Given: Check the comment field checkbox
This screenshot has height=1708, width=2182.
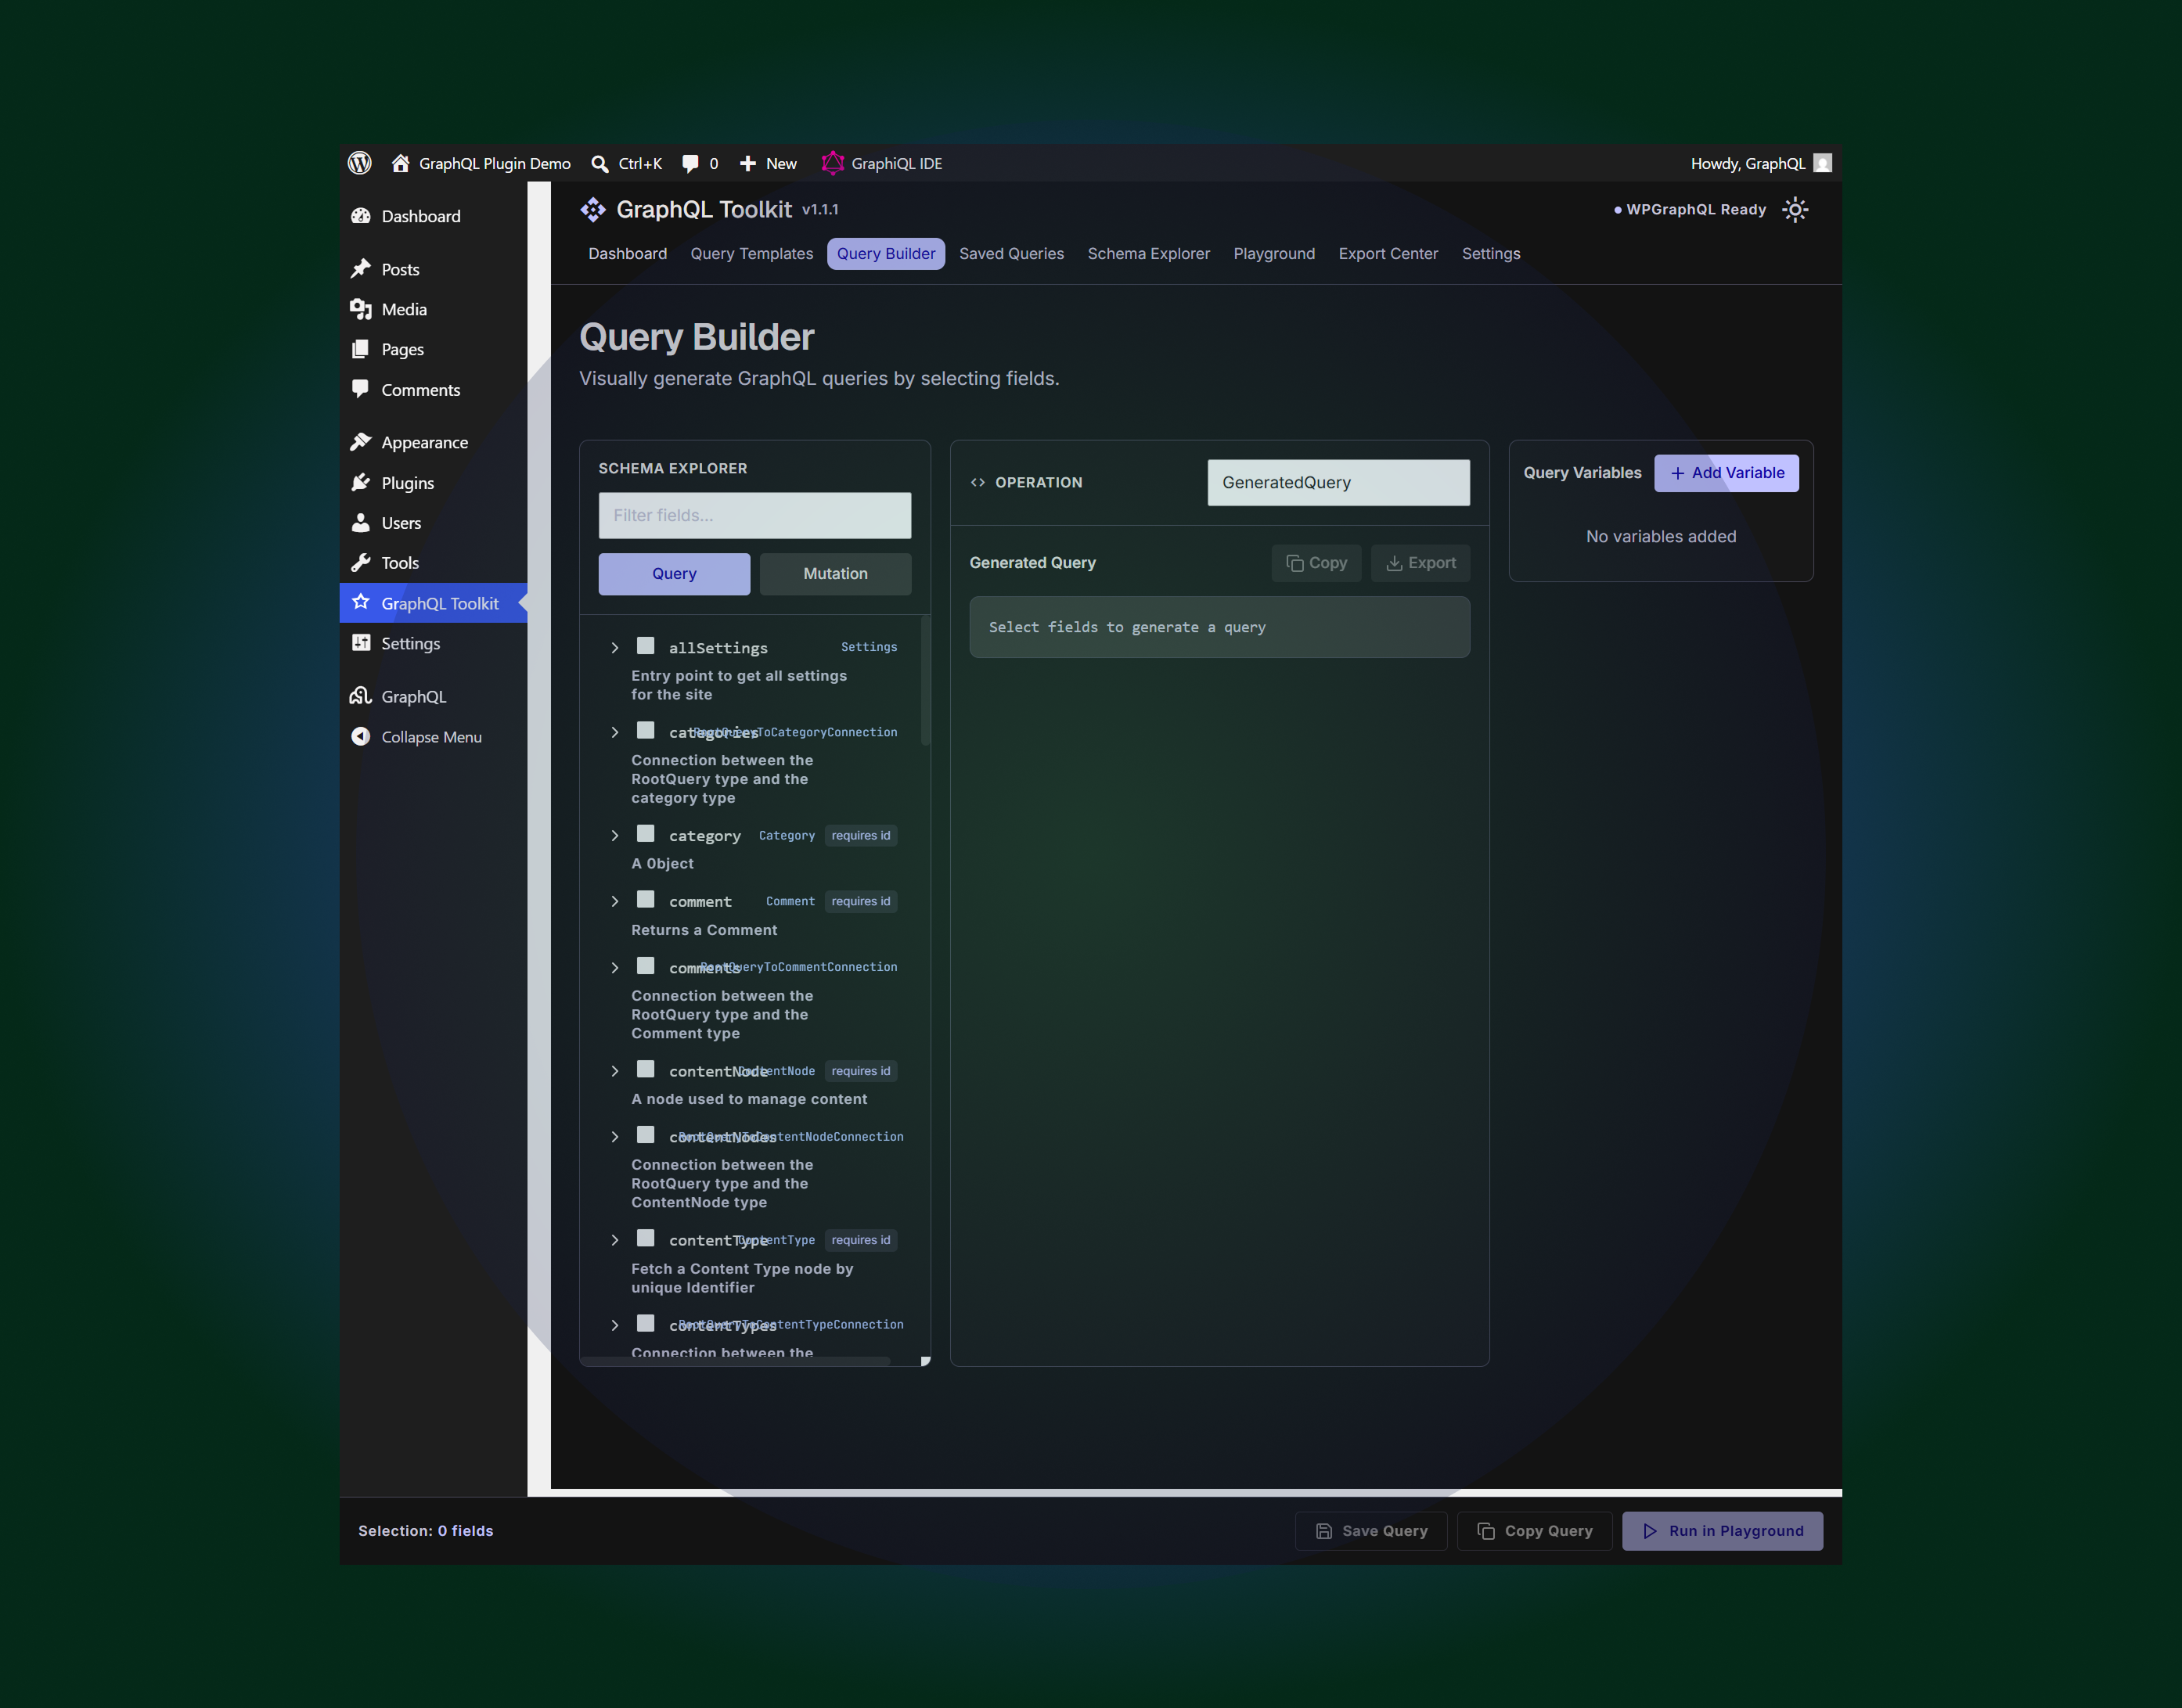Looking at the screenshot, I should pos(646,900).
